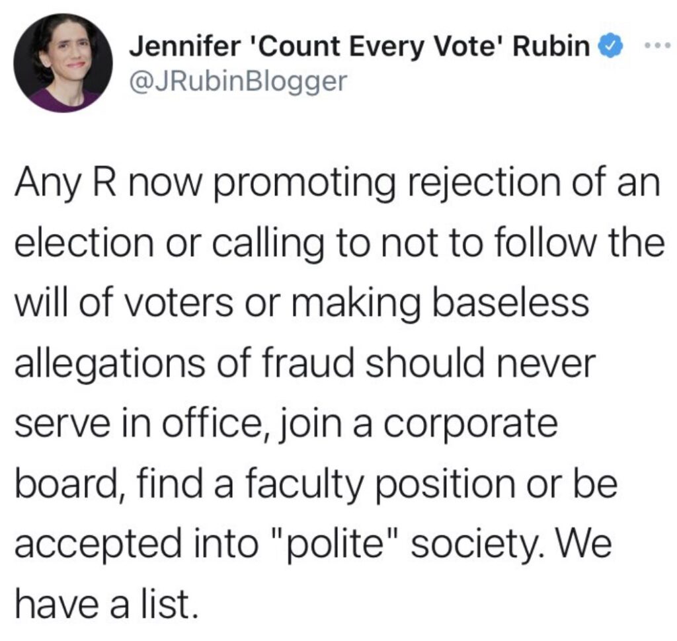Screen dimensions: 677x641
Task: Click the word "Jennifer" in the header name
Action: 184,46
